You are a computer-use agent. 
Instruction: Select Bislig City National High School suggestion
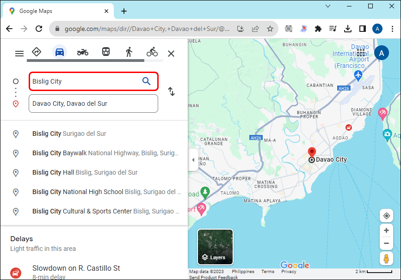(94, 192)
